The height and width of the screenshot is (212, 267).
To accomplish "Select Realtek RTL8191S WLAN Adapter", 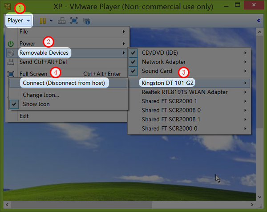I will point(189,92).
